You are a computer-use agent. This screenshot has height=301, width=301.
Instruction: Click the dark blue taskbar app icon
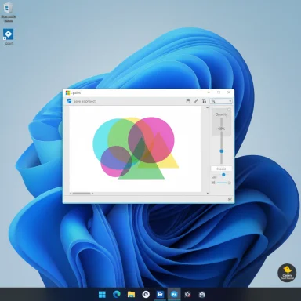click(x=160, y=295)
